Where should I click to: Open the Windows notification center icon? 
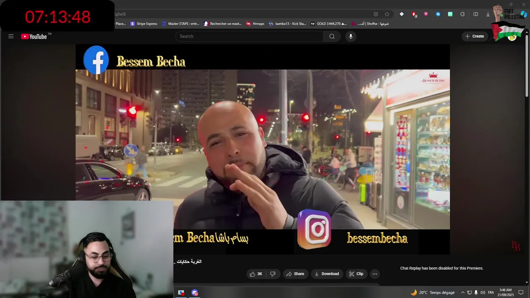click(x=521, y=293)
